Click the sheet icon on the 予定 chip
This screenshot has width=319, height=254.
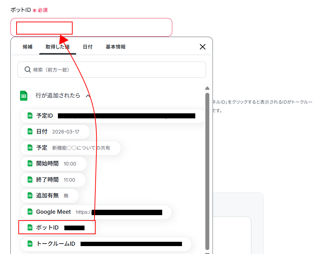30,148
